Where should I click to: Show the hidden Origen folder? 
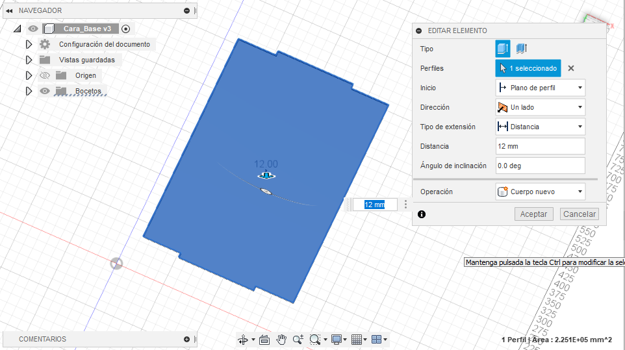coord(45,75)
